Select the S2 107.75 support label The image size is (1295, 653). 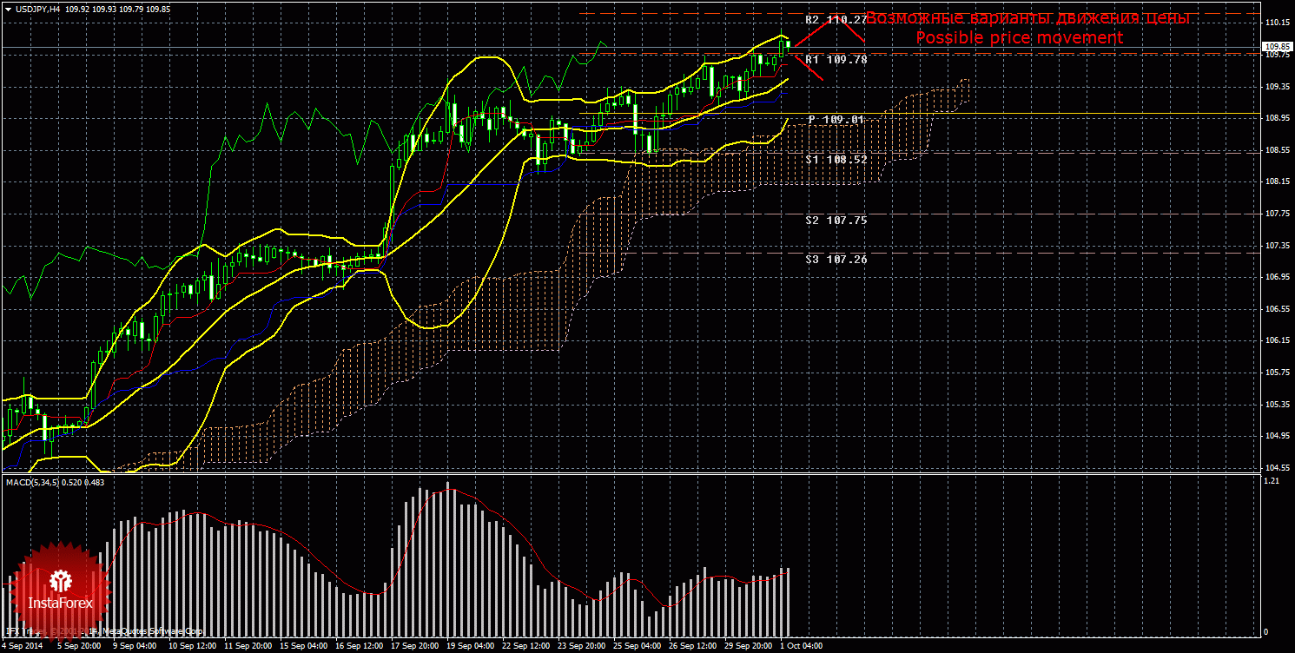836,221
